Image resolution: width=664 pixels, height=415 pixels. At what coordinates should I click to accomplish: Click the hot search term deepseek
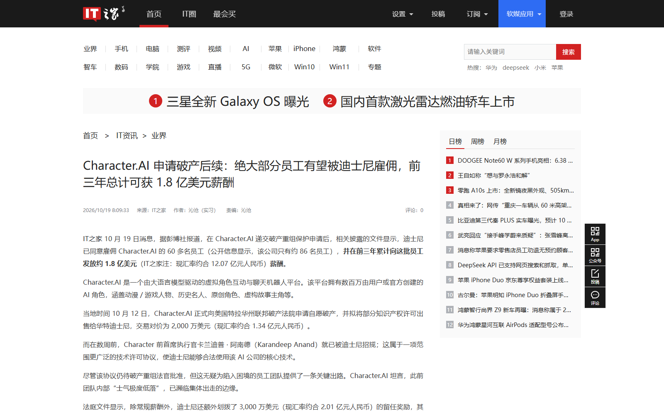(516, 68)
